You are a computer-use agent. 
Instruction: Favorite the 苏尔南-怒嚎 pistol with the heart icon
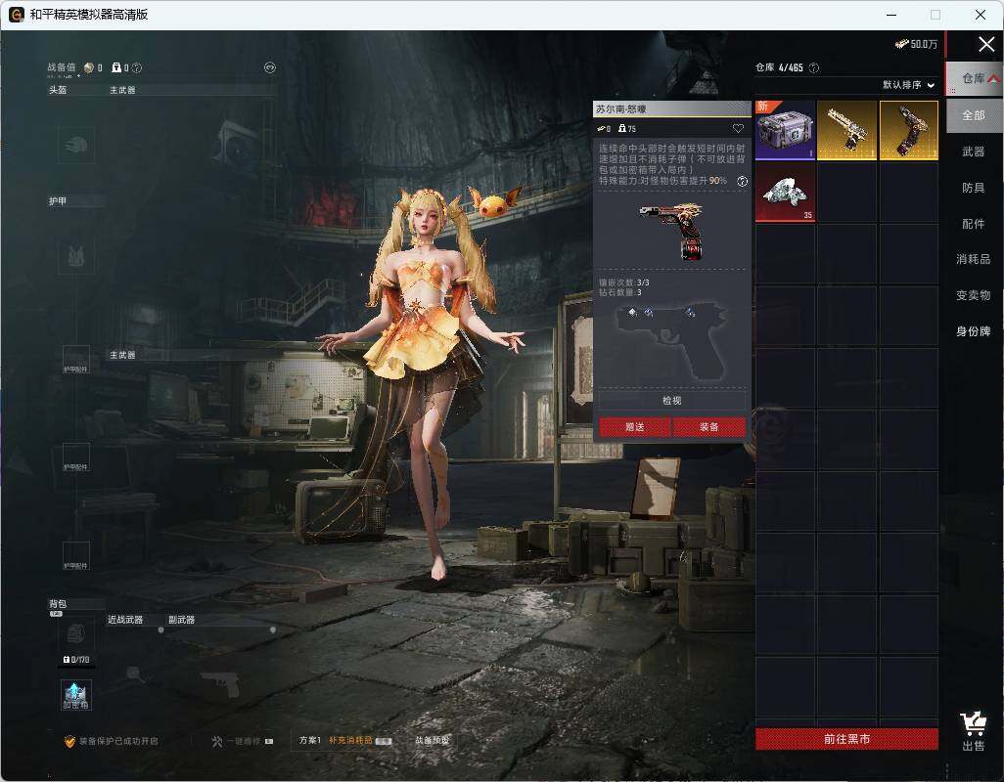738,128
